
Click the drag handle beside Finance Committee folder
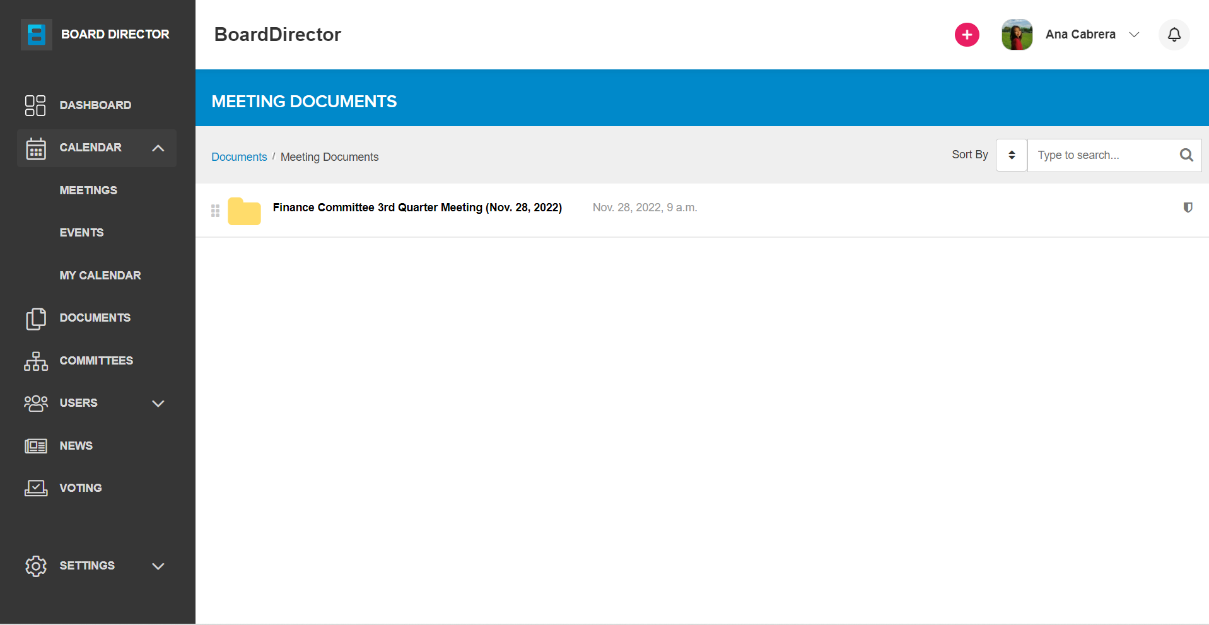[215, 211]
